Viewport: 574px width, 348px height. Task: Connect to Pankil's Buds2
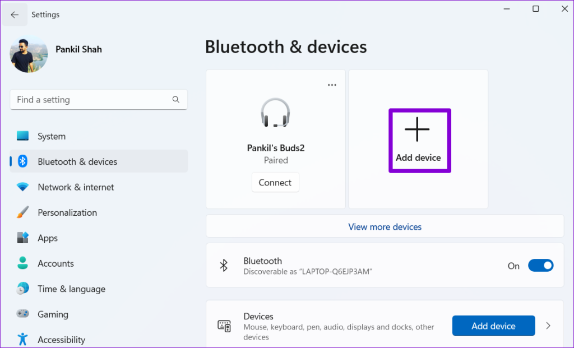pos(275,182)
